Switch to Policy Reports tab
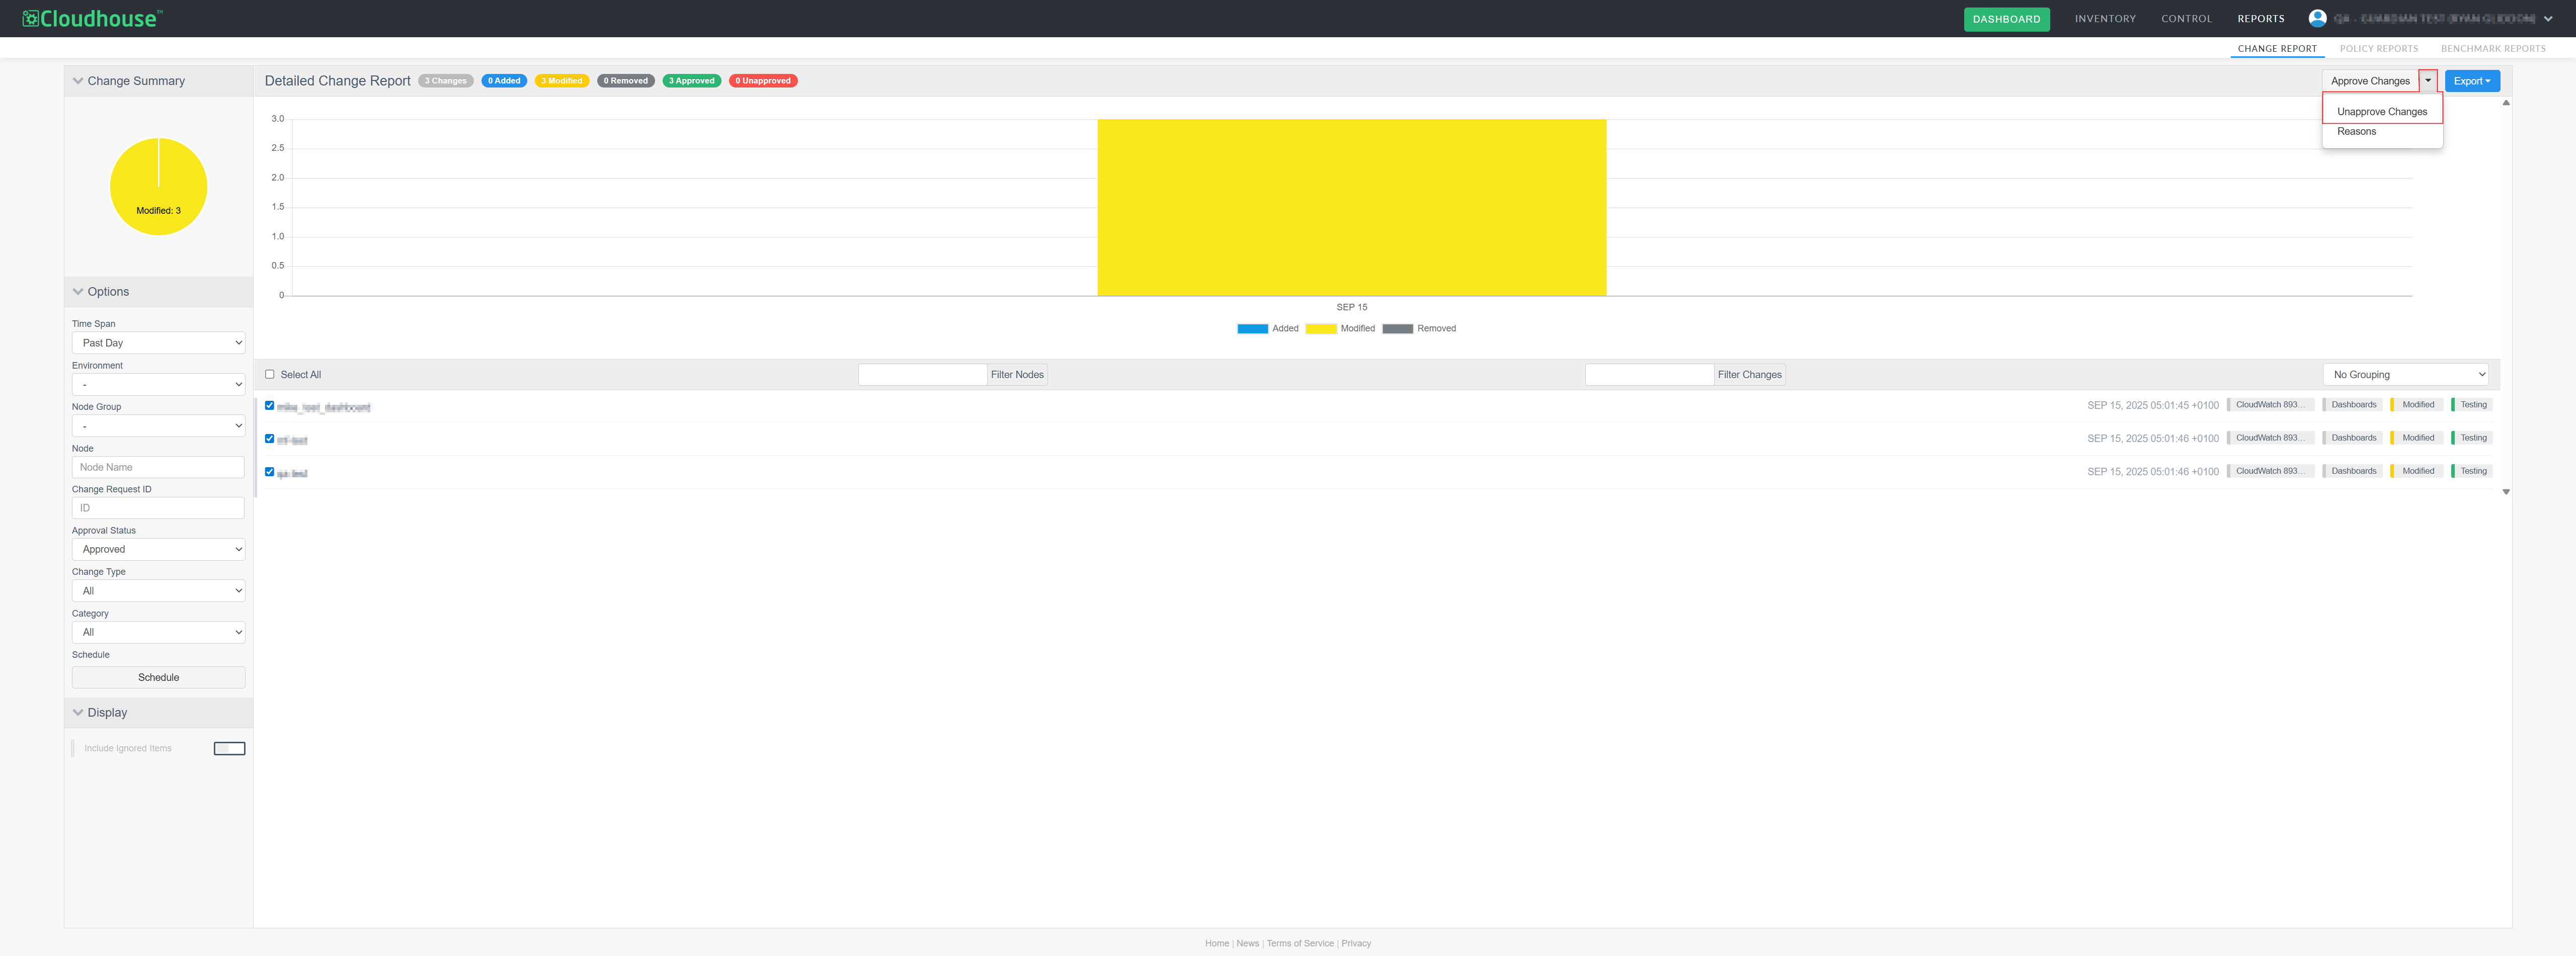This screenshot has width=2576, height=956. click(2378, 49)
